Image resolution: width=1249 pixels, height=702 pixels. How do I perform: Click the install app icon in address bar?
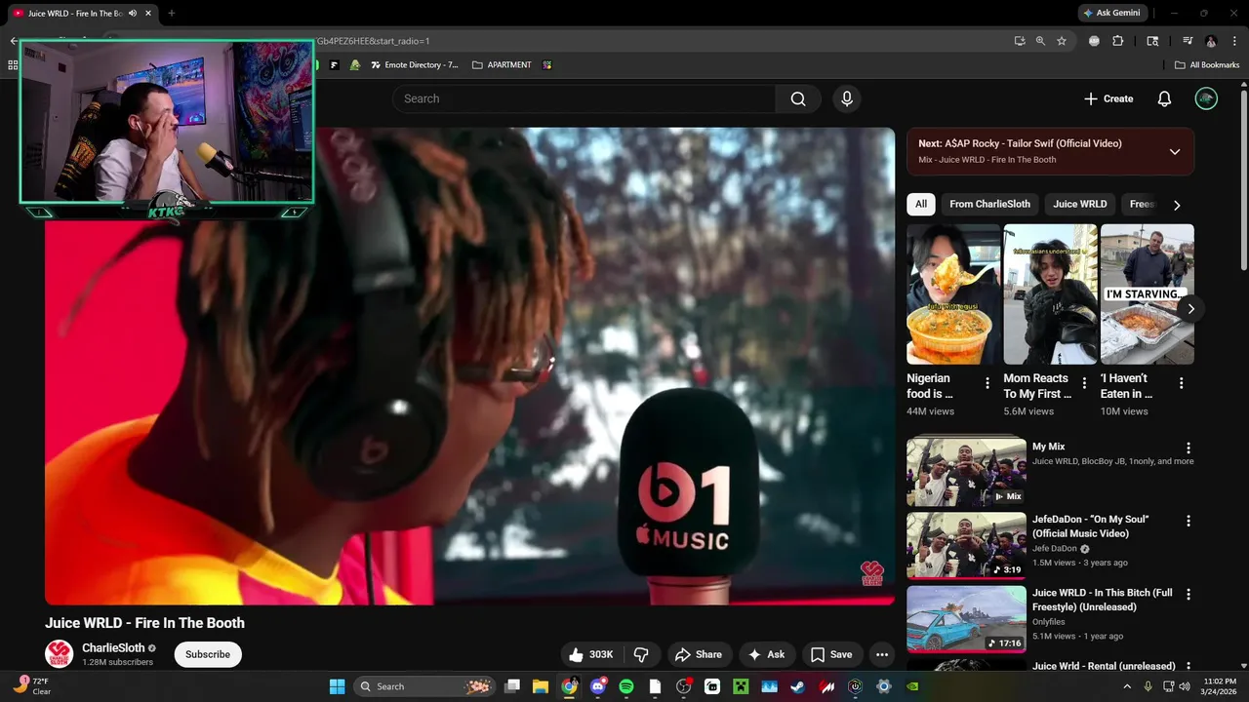(1020, 41)
